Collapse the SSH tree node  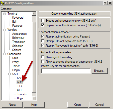coord(9,74)
